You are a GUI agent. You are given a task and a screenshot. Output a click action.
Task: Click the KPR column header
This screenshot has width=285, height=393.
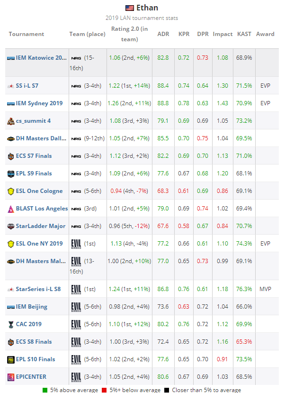point(184,34)
